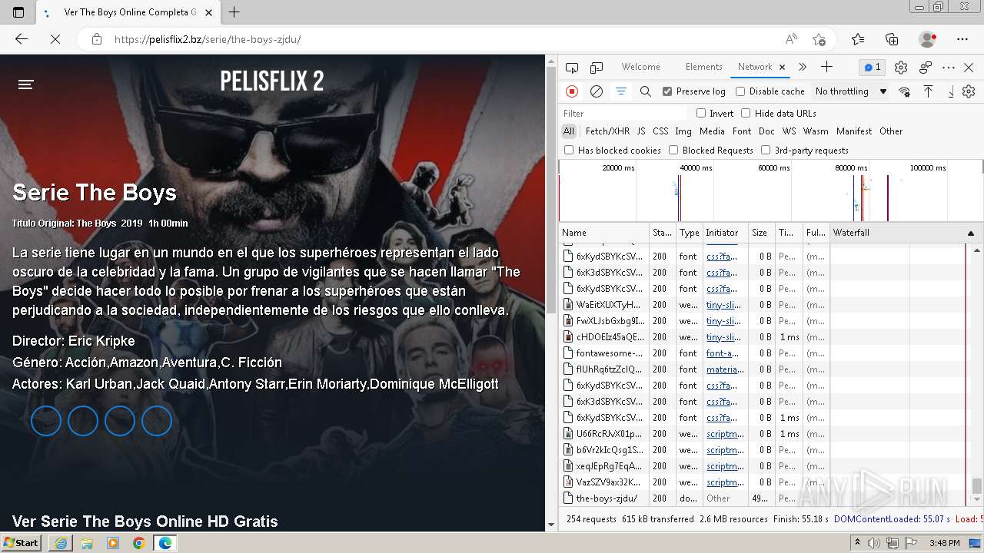The width and height of the screenshot is (984, 553).
Task: Toggle device emulation in DevTools
Action: point(597,68)
